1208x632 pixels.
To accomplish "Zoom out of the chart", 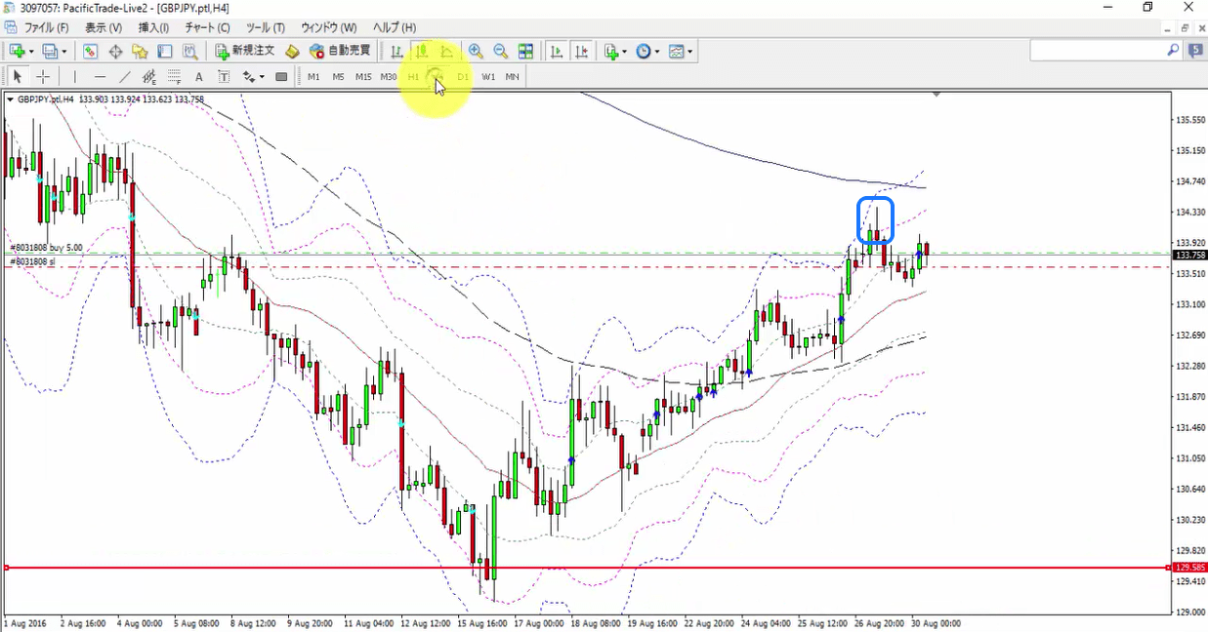I will (x=500, y=51).
